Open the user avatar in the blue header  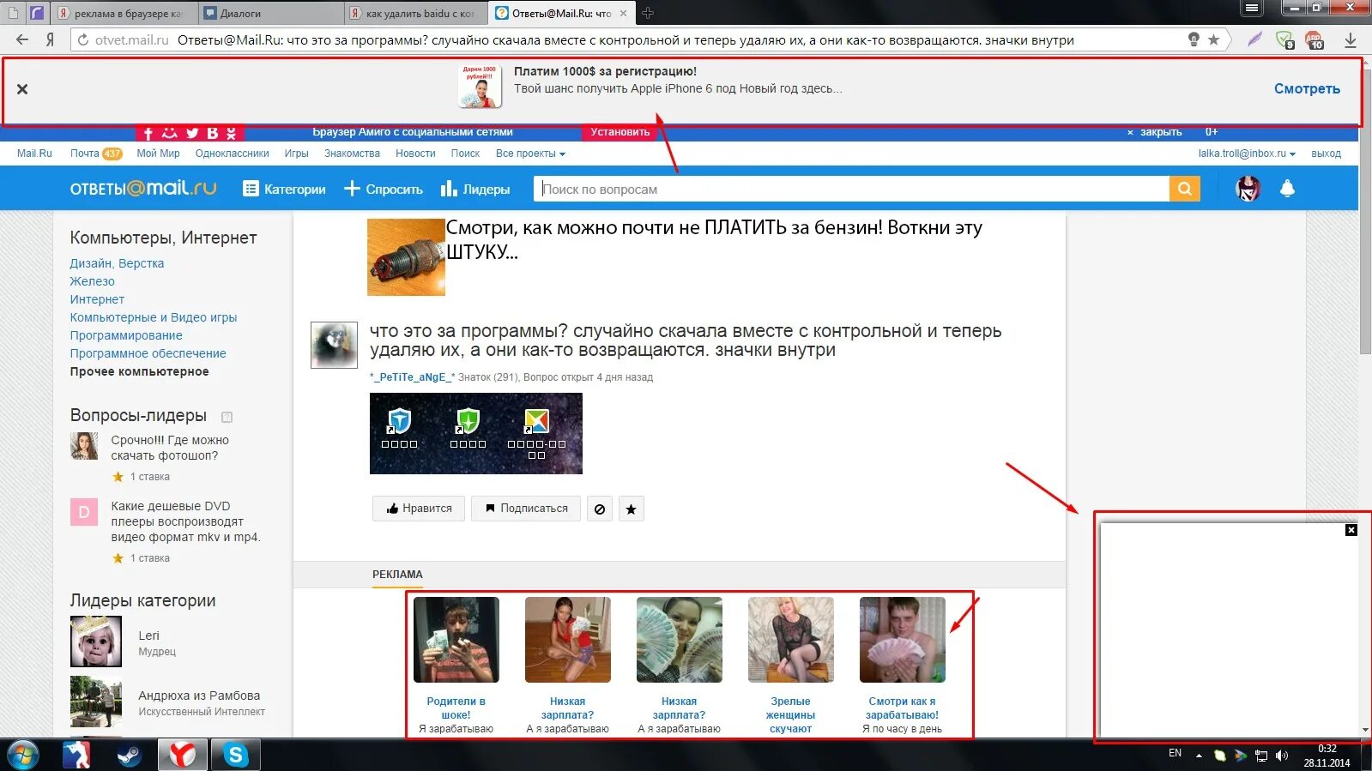point(1248,189)
